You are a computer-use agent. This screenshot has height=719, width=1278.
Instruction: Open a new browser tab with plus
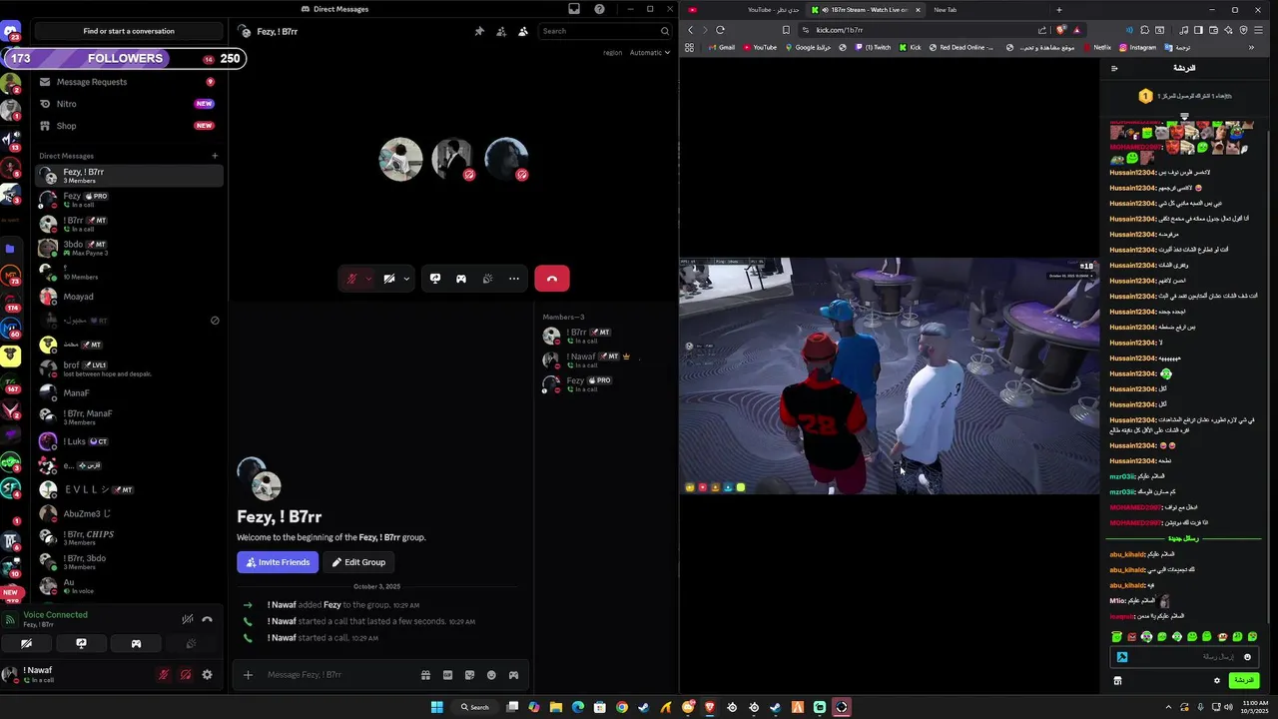pyautogui.click(x=1059, y=10)
